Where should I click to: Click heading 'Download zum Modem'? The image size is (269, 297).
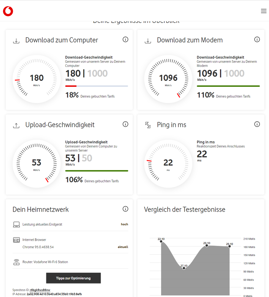coord(190,40)
